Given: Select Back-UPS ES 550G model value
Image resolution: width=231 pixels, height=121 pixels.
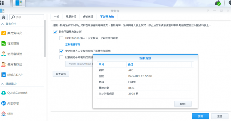Looking at the screenshot, I should 140,76.
